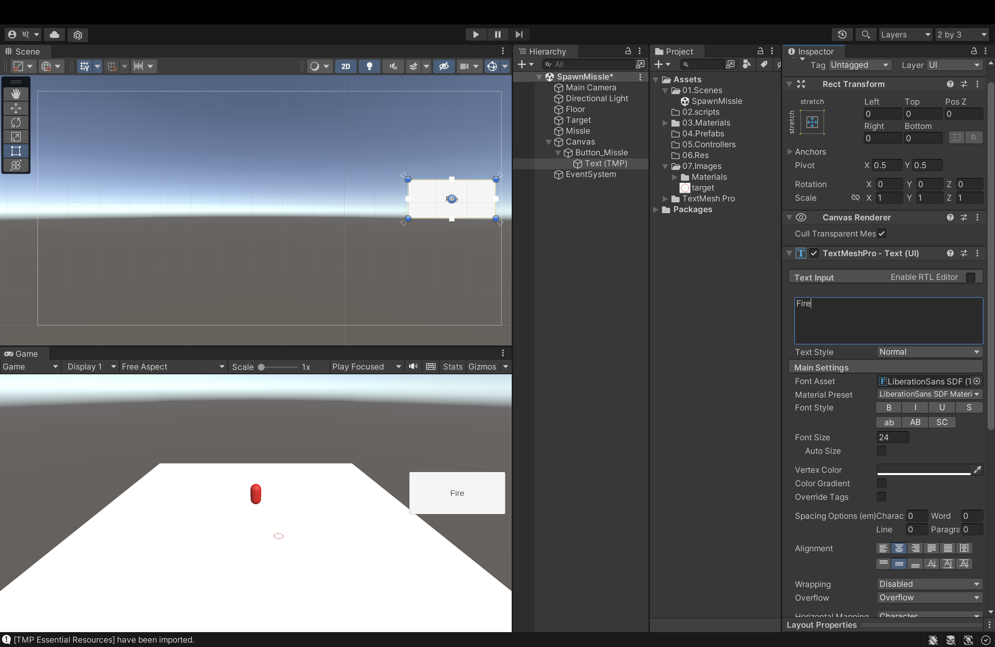
Task: Open Wrapping Disabled dropdown
Action: tap(929, 584)
